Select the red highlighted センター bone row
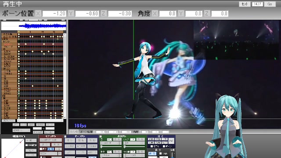 pyautogui.click(x=9, y=44)
